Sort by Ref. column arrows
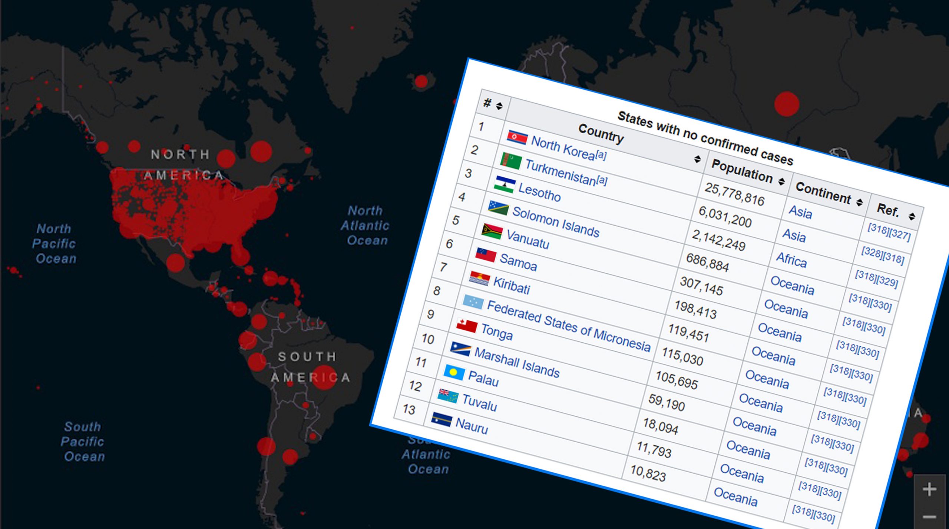Viewport: 949px width, 529px height. 912,216
